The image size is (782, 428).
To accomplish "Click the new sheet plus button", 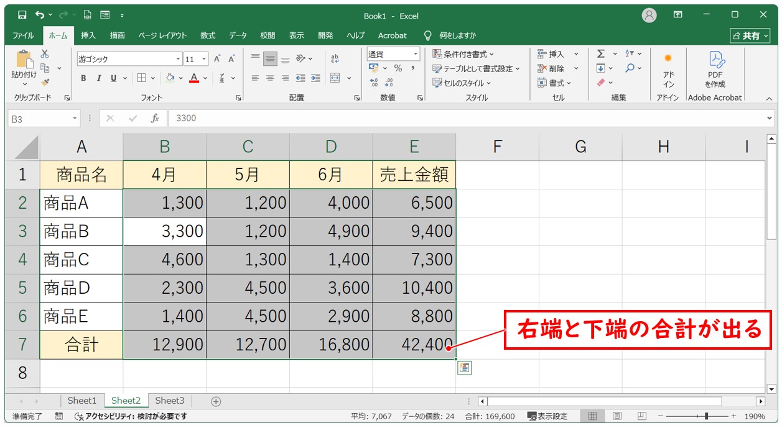I will point(216,401).
